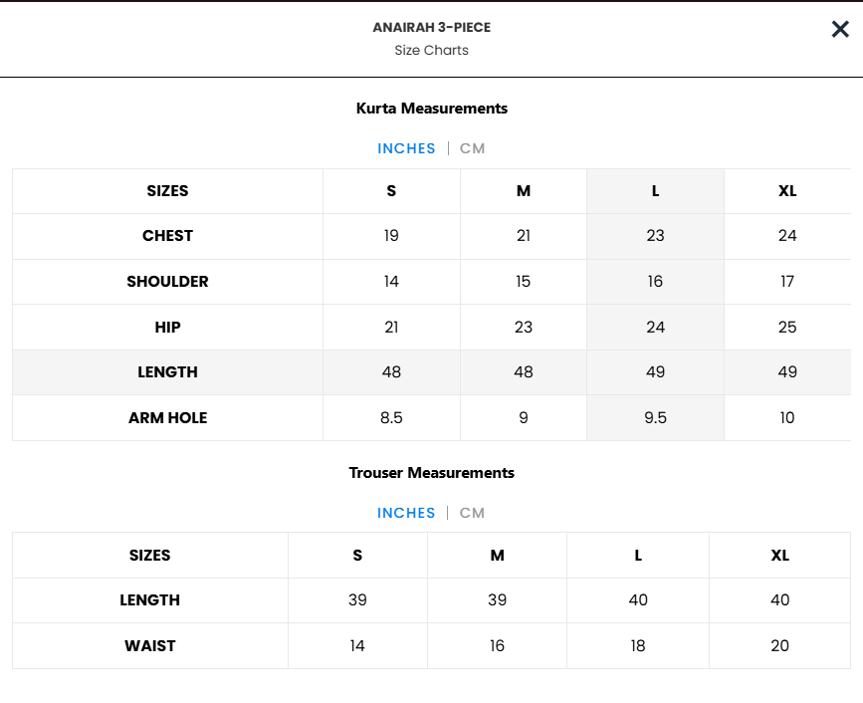Click the Kurta LENGTH row label
863x703 pixels.
168,372
